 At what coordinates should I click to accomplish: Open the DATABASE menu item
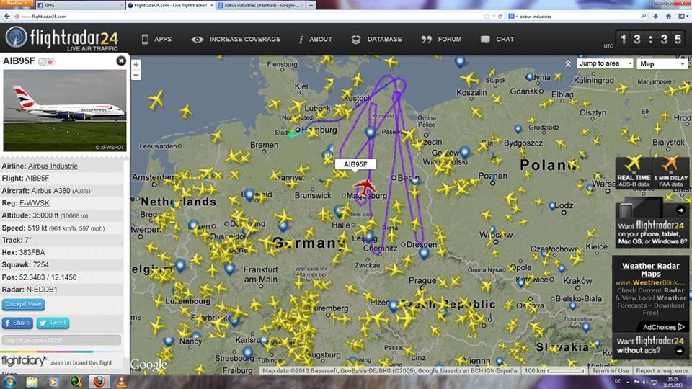[x=384, y=39]
